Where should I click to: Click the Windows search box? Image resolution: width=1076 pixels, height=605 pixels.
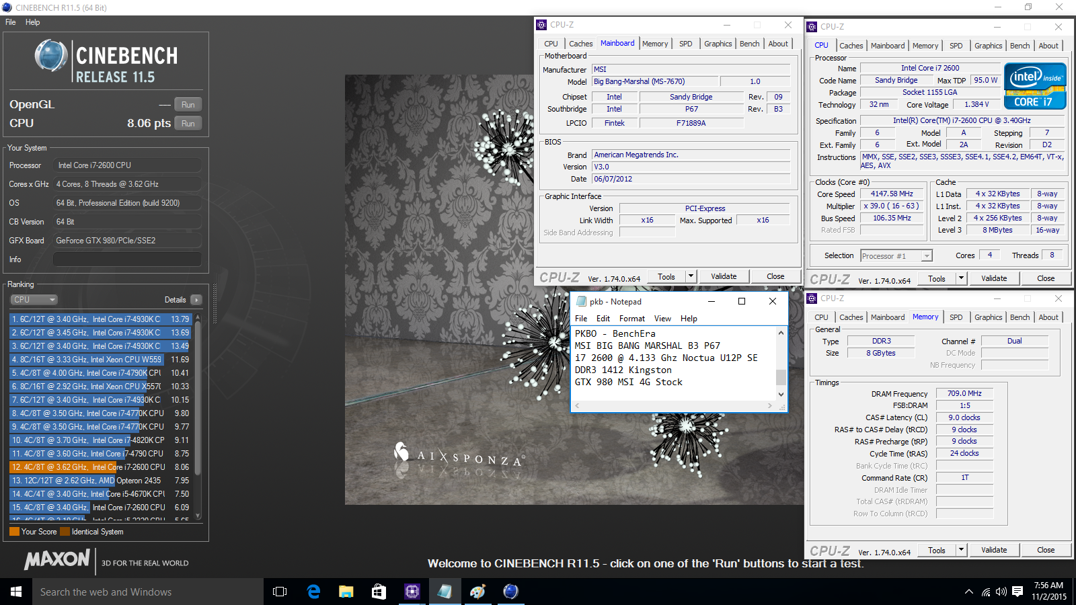[x=148, y=592]
